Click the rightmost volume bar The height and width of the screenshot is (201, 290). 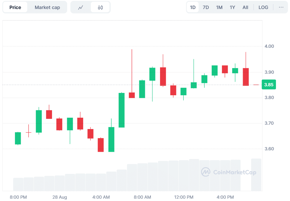(x=256, y=174)
